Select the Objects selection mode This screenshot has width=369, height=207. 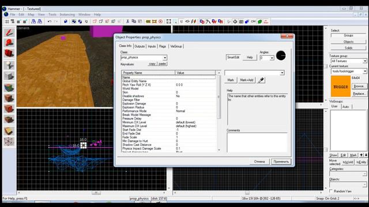pyautogui.click(x=348, y=42)
